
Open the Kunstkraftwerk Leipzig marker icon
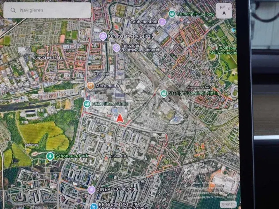(103, 37)
